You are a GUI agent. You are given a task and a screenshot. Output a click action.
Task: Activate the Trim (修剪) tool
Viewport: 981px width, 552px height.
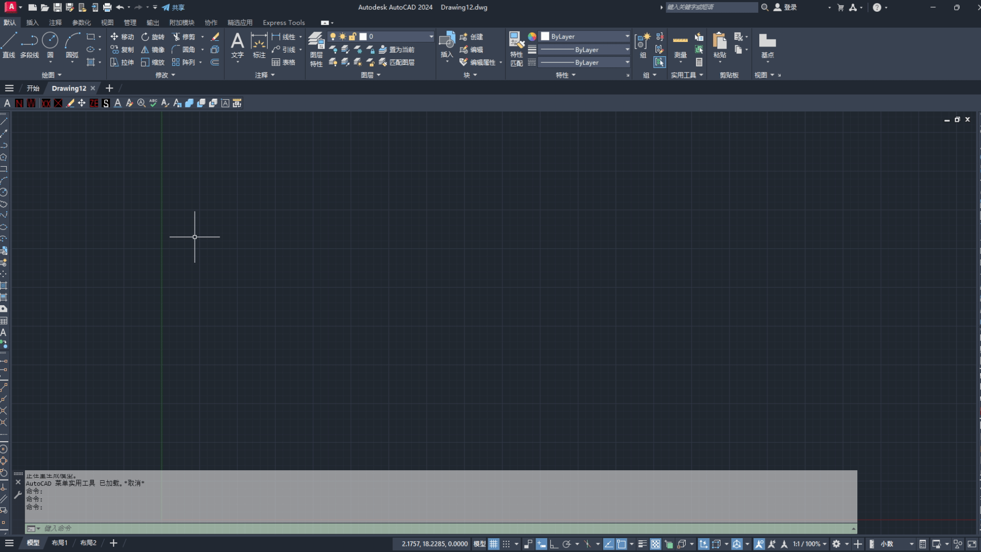(184, 37)
